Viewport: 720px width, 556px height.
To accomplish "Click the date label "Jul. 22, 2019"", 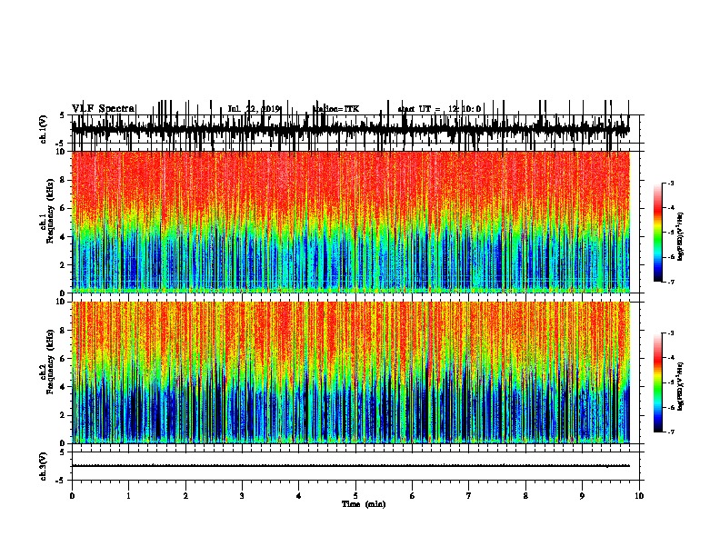I will click(x=254, y=109).
